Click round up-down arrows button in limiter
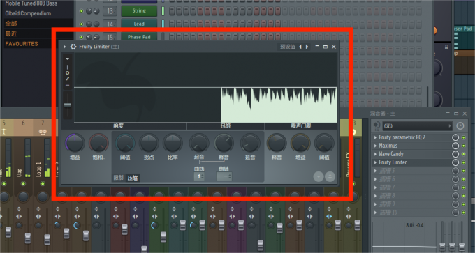Image resolution: width=475 pixels, height=253 pixels. (x=330, y=176)
